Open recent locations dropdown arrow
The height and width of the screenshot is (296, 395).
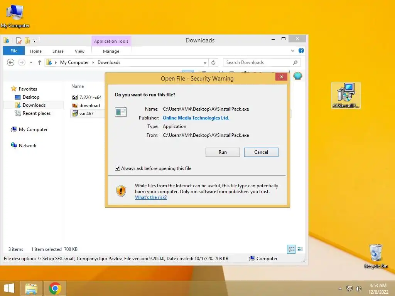click(31, 62)
